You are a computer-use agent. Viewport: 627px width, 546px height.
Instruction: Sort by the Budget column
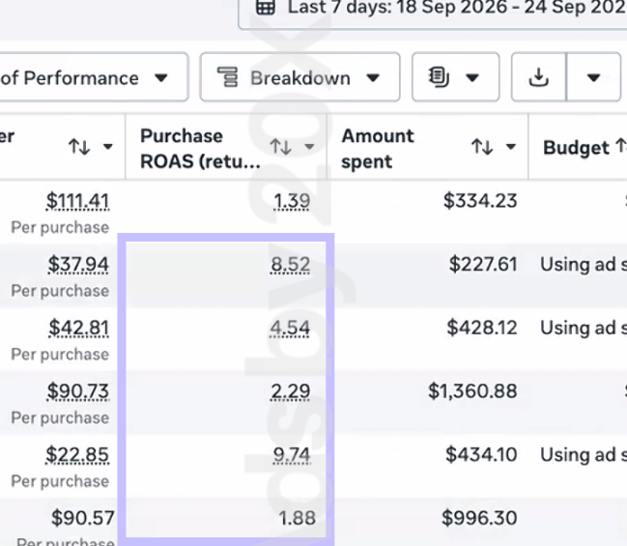pyautogui.click(x=621, y=146)
